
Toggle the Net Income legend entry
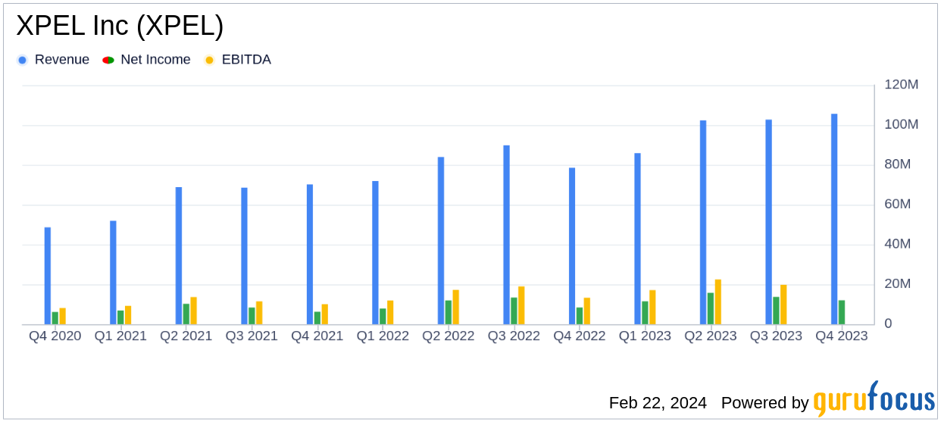[147, 60]
